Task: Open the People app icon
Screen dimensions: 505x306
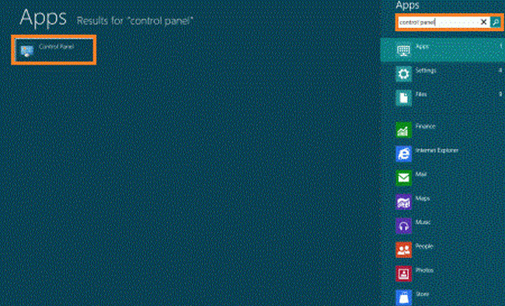Action: (x=403, y=250)
